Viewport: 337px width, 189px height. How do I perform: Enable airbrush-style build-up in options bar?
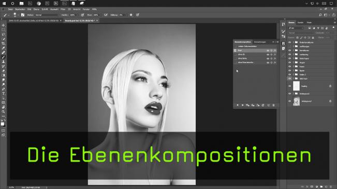(106, 15)
